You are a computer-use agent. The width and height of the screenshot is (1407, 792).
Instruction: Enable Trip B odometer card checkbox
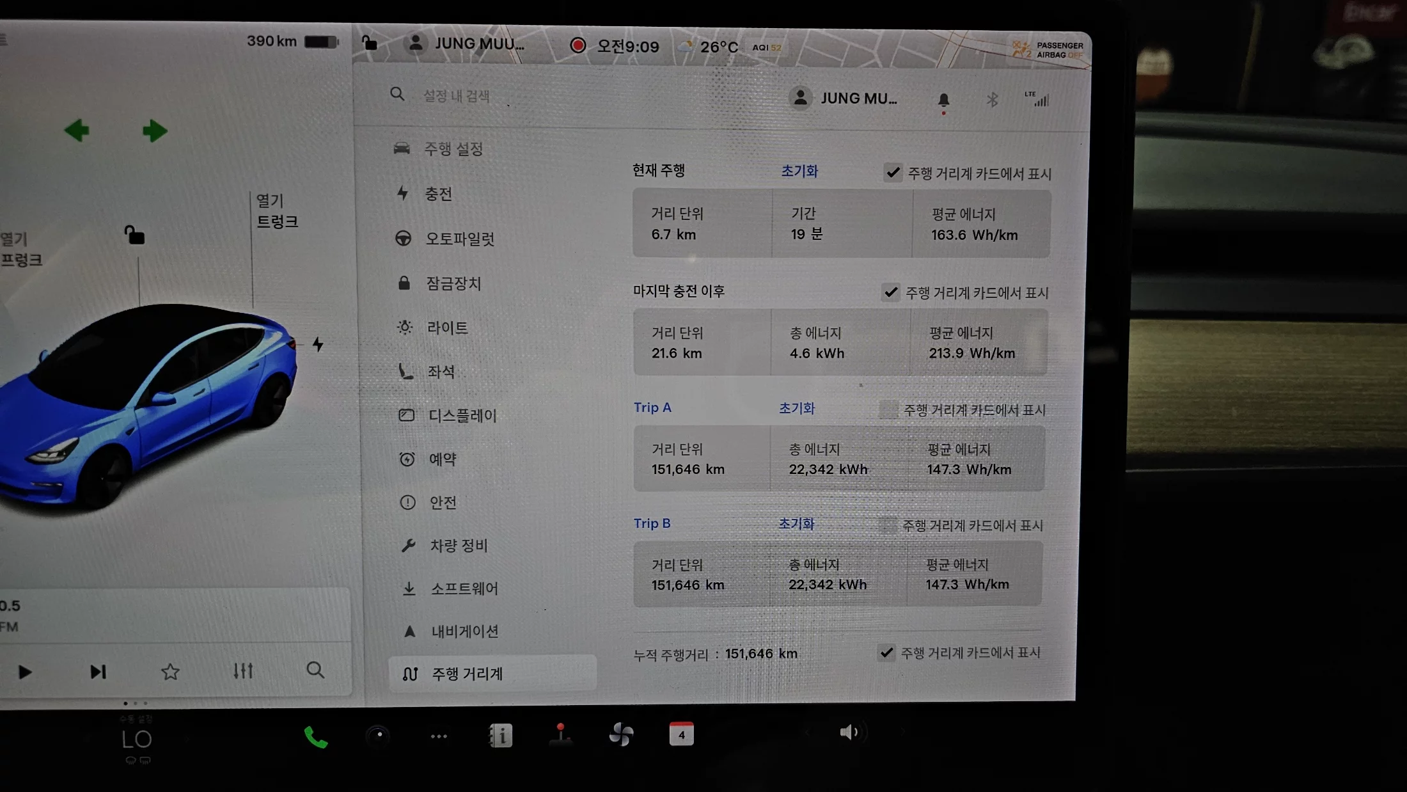[887, 525]
